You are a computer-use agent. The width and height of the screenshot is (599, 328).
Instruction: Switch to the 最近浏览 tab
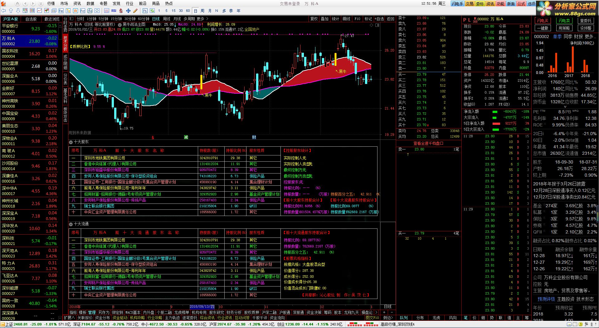[52, 19]
